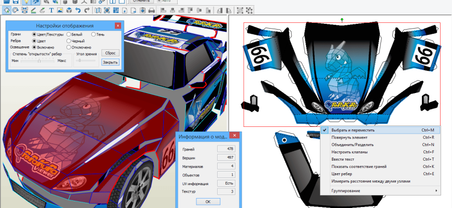This screenshot has width=452, height=208.
Task: Pick the edge color pencil tool icon
Action: pyautogui.click(x=33, y=10)
